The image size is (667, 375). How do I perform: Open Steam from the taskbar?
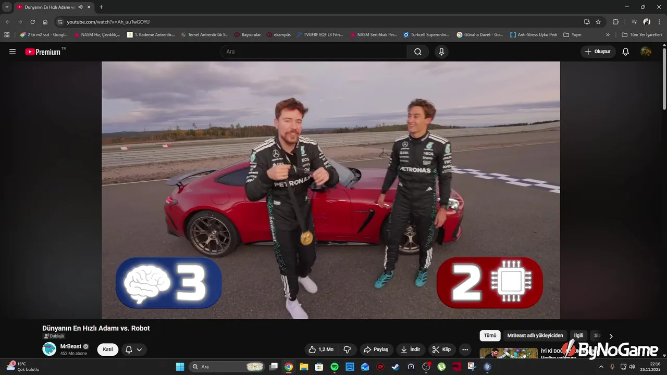[396, 367]
